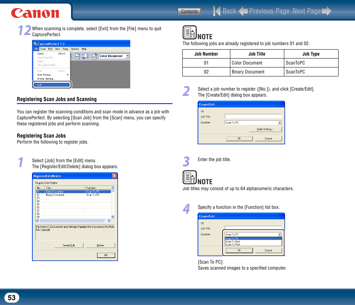This screenshot has height=305, width=355.
Task: Open the Scan menu in CapturePerfect
Action: pyautogui.click(x=43, y=49)
